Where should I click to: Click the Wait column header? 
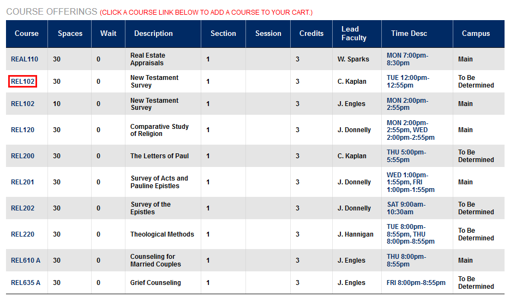point(109,33)
